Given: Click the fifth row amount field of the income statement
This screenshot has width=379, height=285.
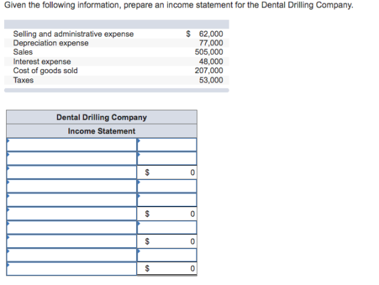Looking at the screenshot, I should [167, 200].
